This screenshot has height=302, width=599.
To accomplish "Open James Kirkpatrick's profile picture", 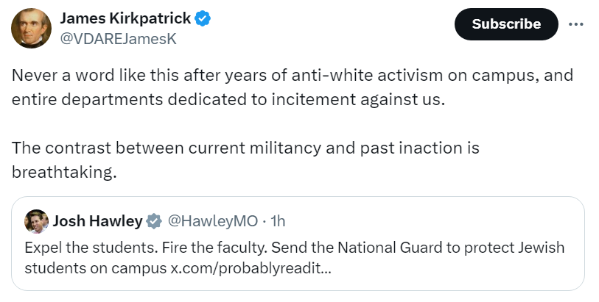I will coord(30,29).
